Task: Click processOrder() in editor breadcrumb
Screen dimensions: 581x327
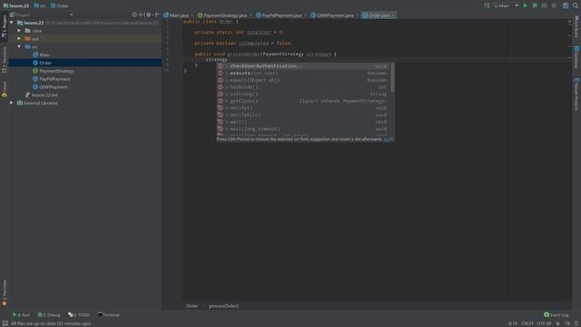Action: pyautogui.click(x=223, y=306)
